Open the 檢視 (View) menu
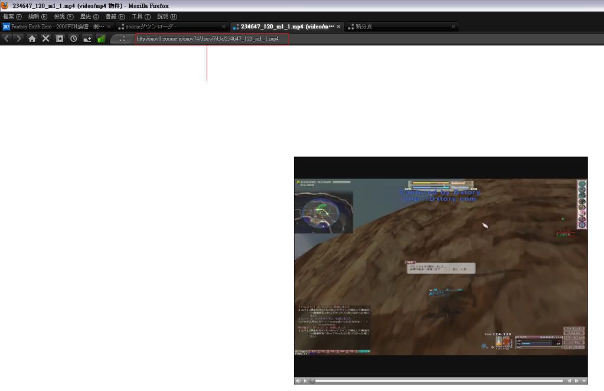 64,17
